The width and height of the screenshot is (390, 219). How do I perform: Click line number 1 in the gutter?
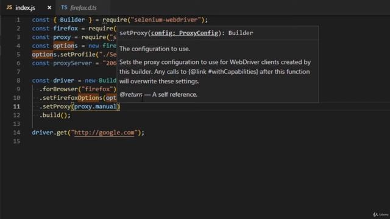pyautogui.click(x=18, y=19)
